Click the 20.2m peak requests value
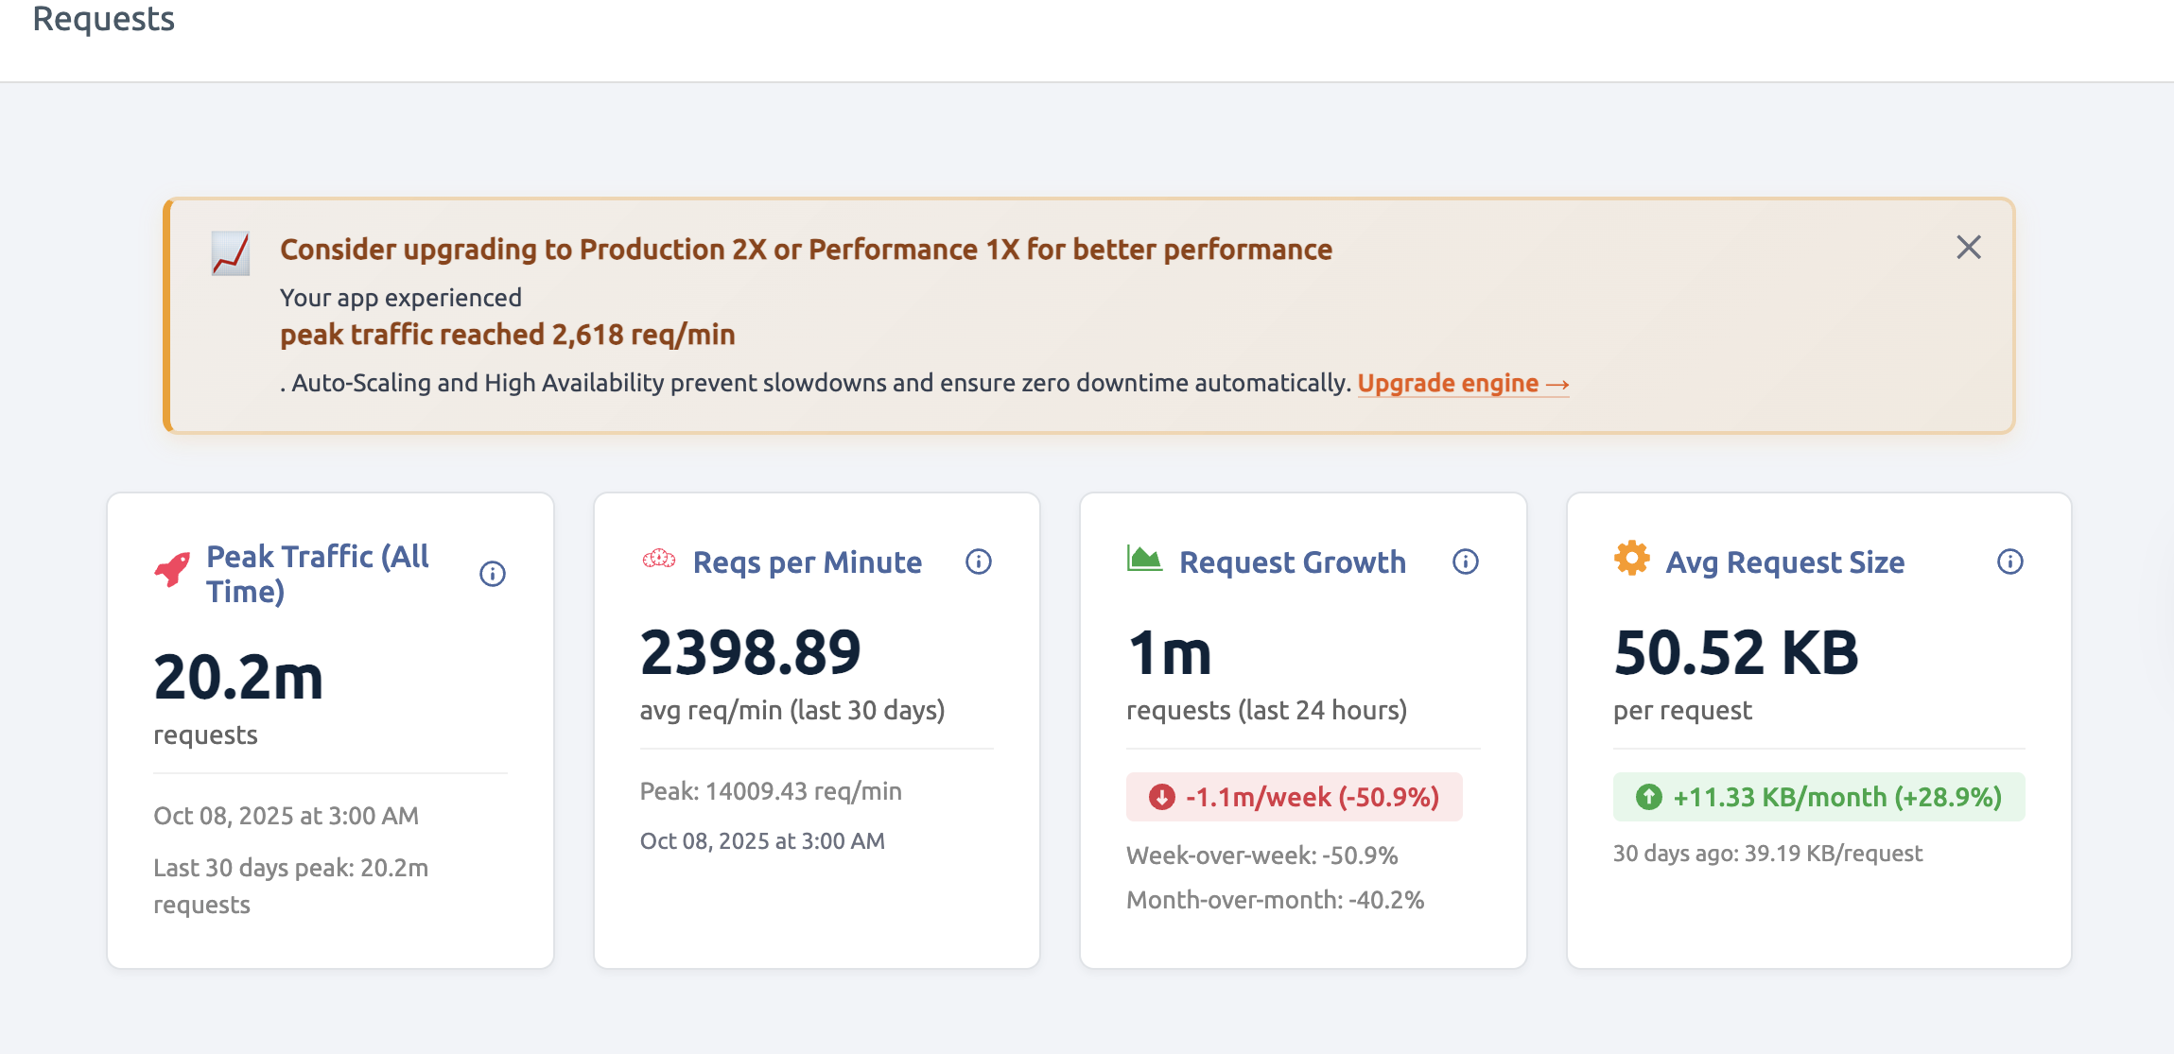 (238, 677)
